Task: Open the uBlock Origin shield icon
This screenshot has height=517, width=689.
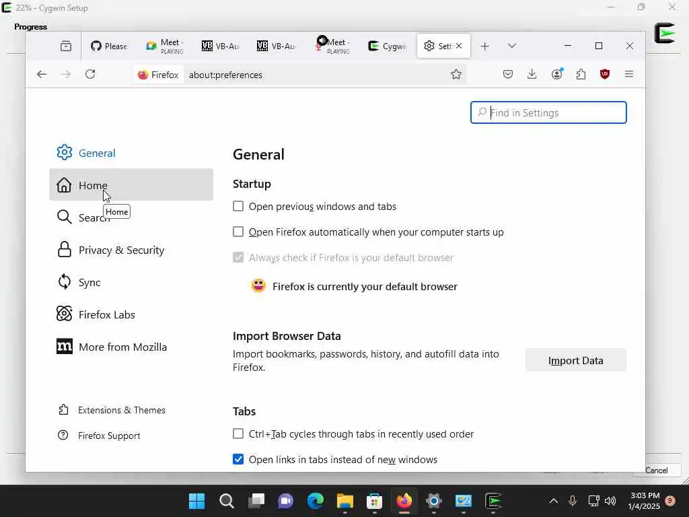Action: (x=605, y=74)
